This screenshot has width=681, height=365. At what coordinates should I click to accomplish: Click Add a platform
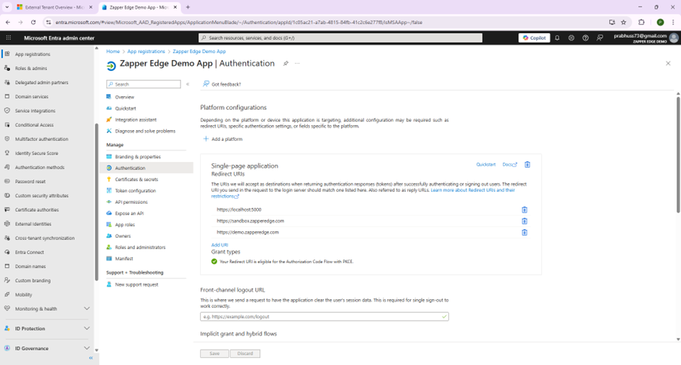point(223,139)
